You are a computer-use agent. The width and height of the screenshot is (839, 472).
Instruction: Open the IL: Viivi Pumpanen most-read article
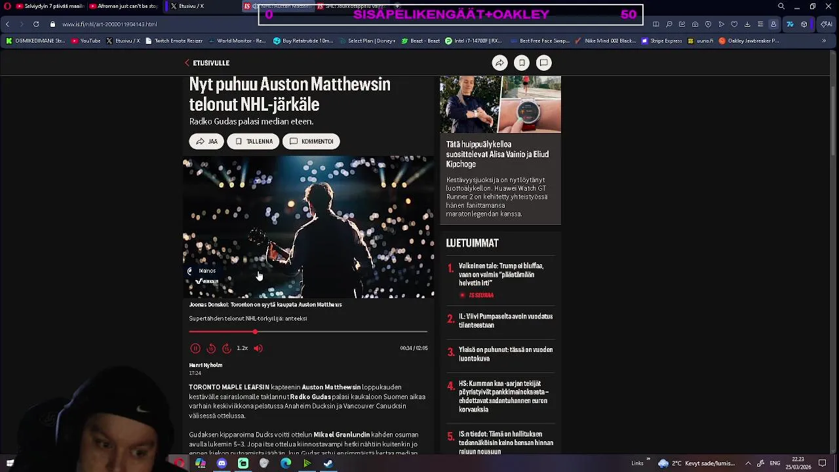[x=505, y=321]
